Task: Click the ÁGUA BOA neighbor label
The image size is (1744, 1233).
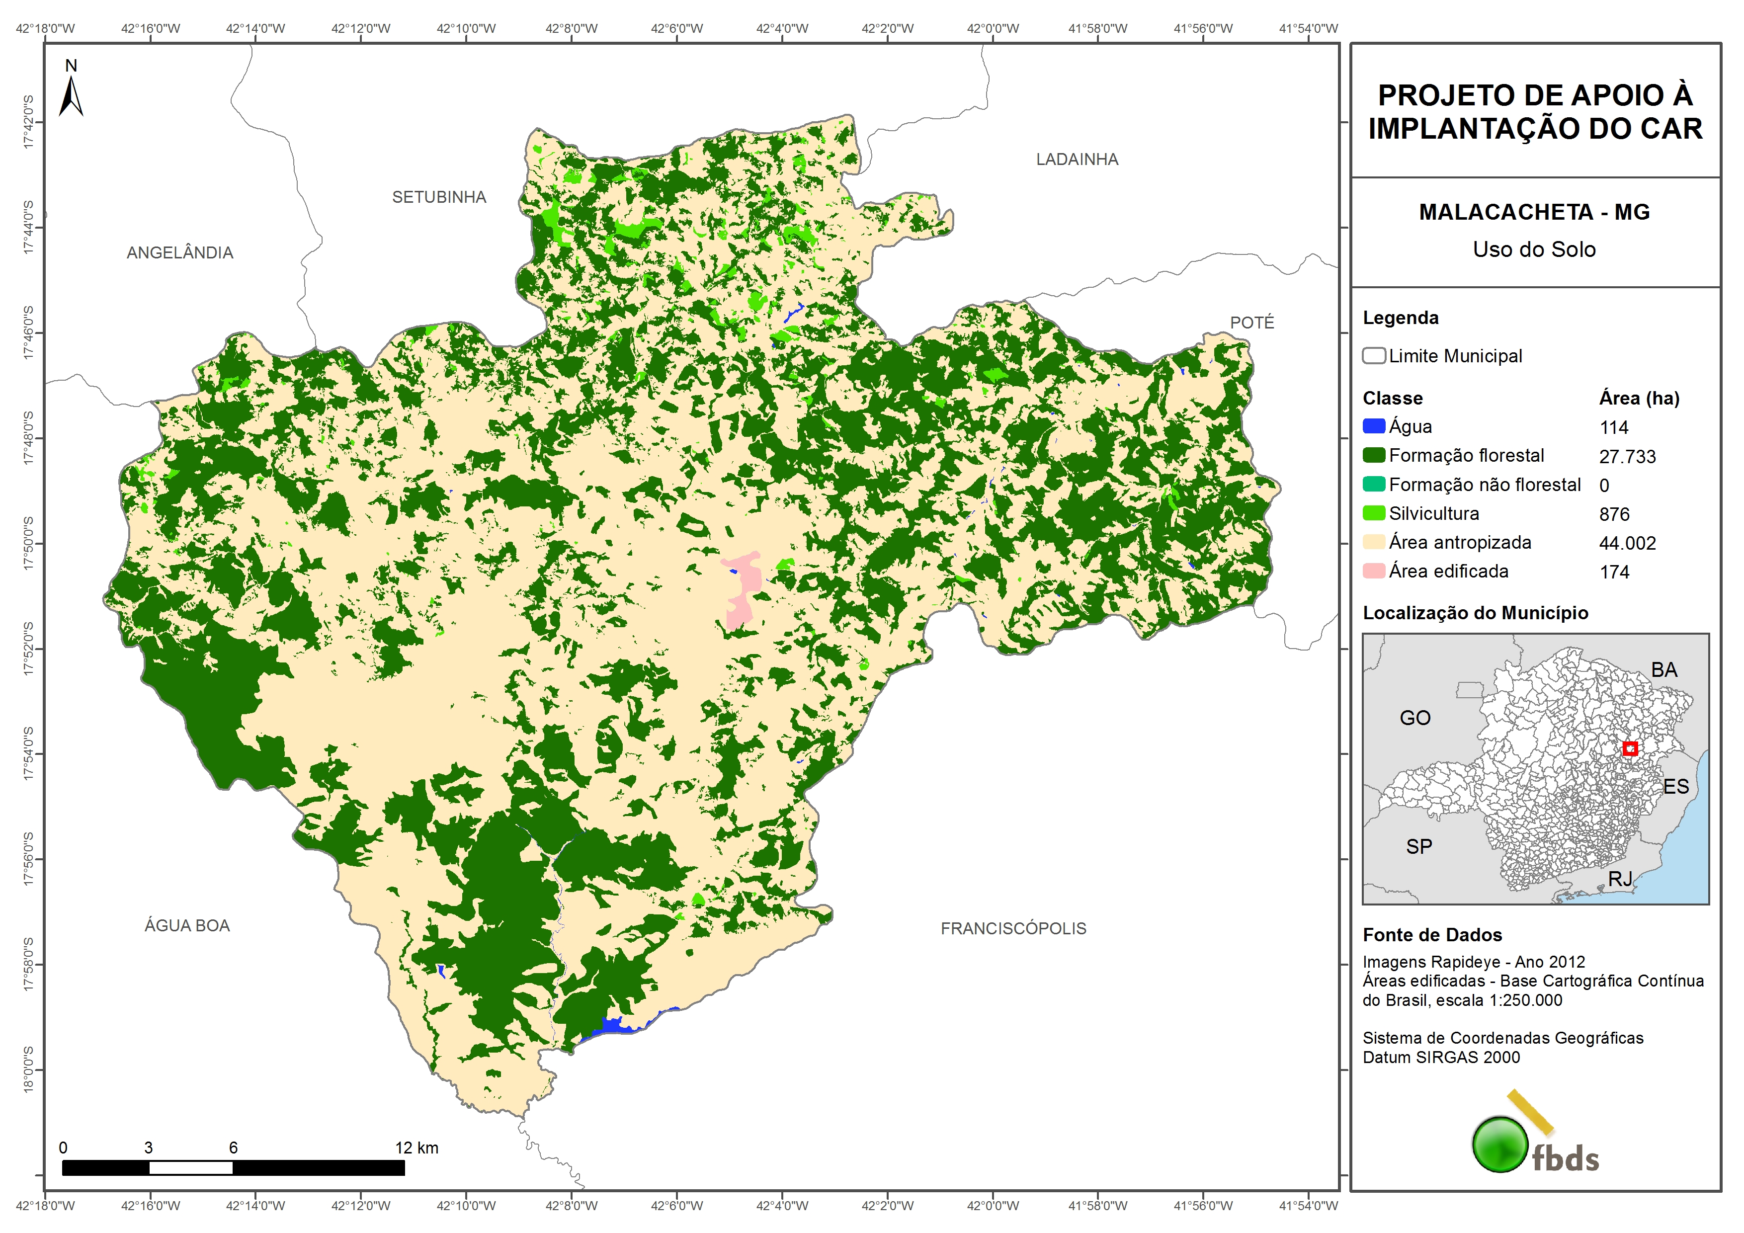Action: [x=187, y=925]
